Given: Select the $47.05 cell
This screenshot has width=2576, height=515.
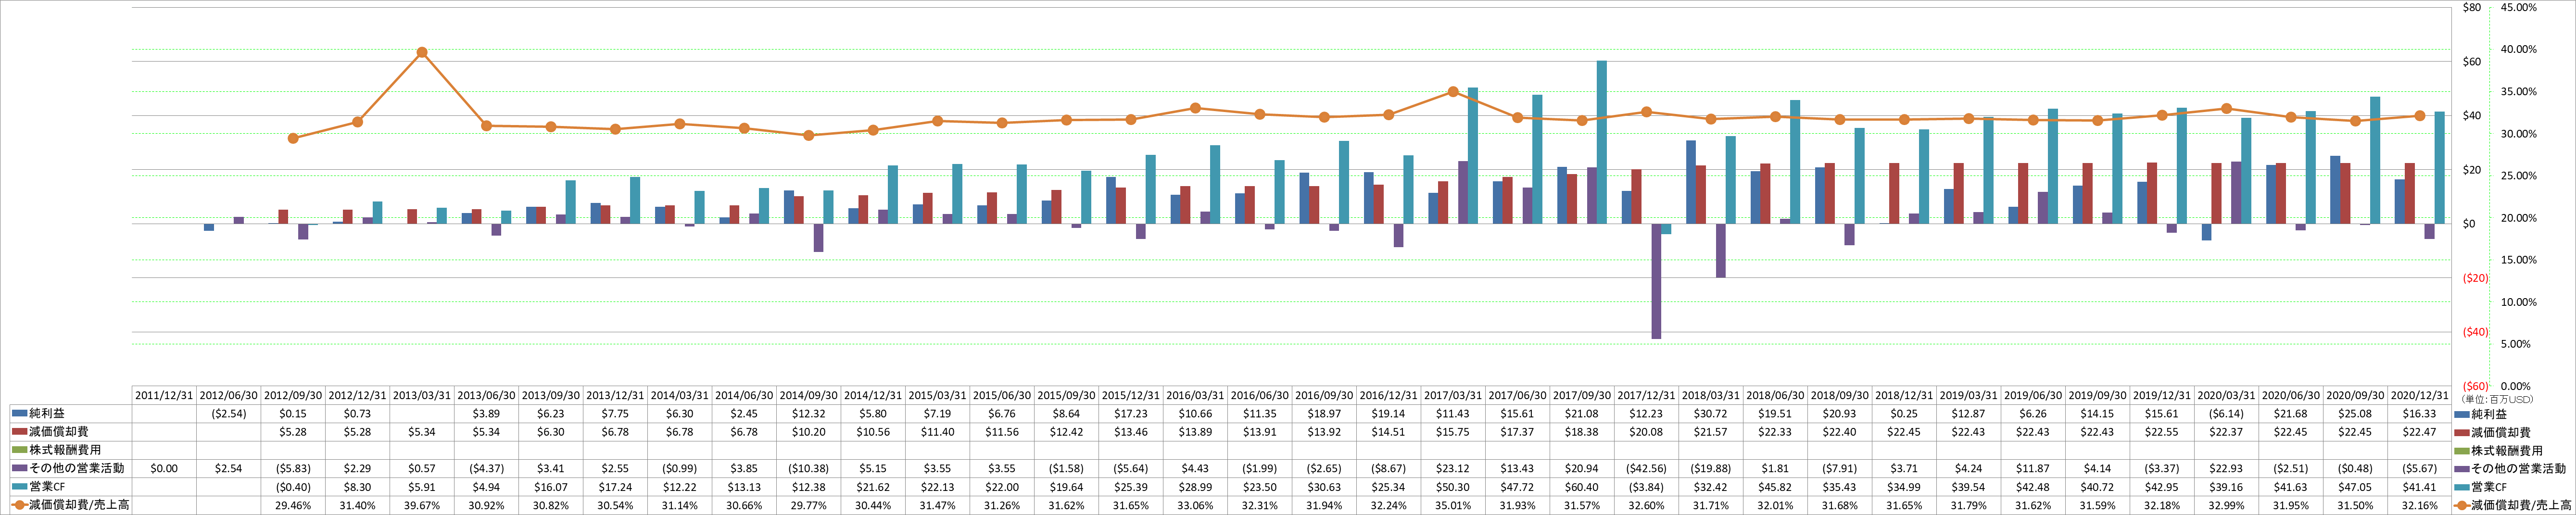Looking at the screenshot, I should pos(2355,487).
